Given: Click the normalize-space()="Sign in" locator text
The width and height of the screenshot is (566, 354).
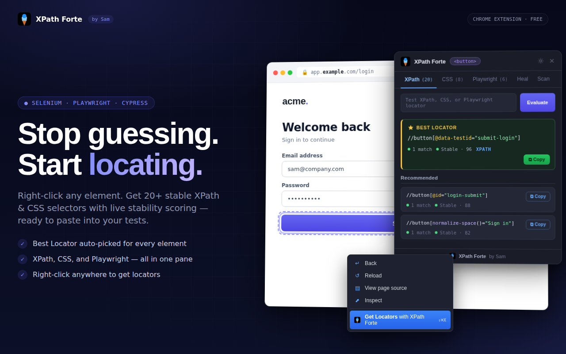Looking at the screenshot, I should click(460, 223).
